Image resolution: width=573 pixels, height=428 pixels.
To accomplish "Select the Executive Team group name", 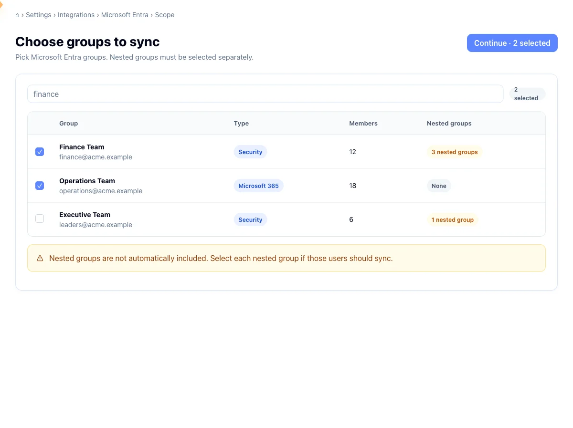I will [85, 215].
